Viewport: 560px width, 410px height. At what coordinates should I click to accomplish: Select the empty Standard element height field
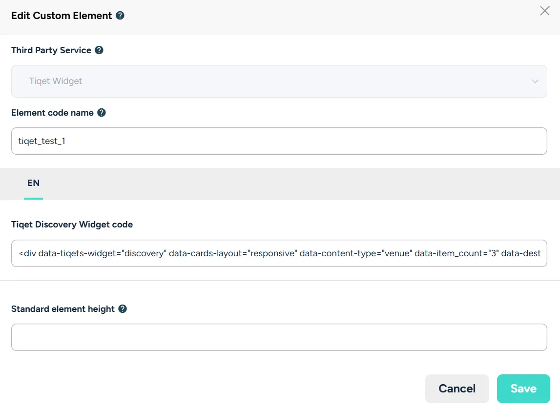click(279, 337)
